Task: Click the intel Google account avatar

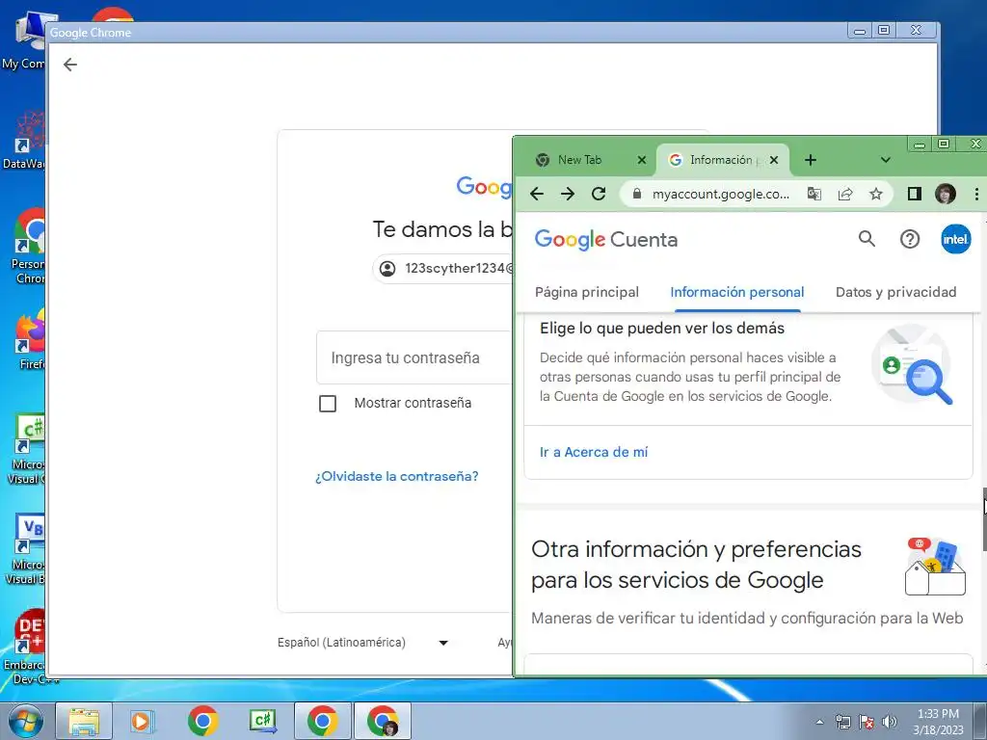Action: click(x=955, y=239)
